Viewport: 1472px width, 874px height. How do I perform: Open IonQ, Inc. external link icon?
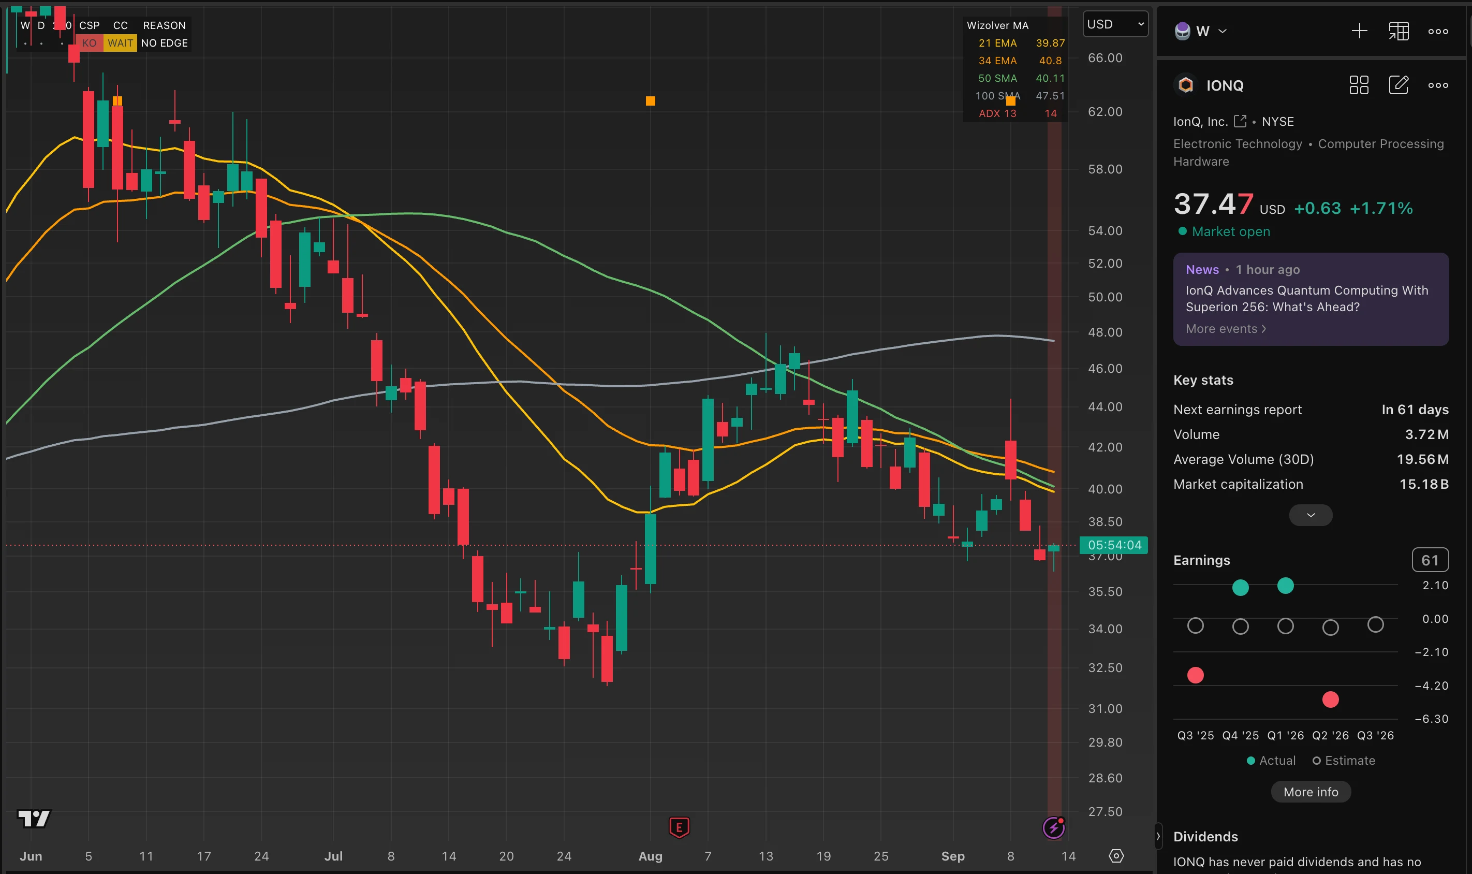[x=1240, y=121]
